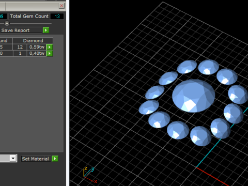Click the green arrow next to Save Report

[x=46, y=30]
